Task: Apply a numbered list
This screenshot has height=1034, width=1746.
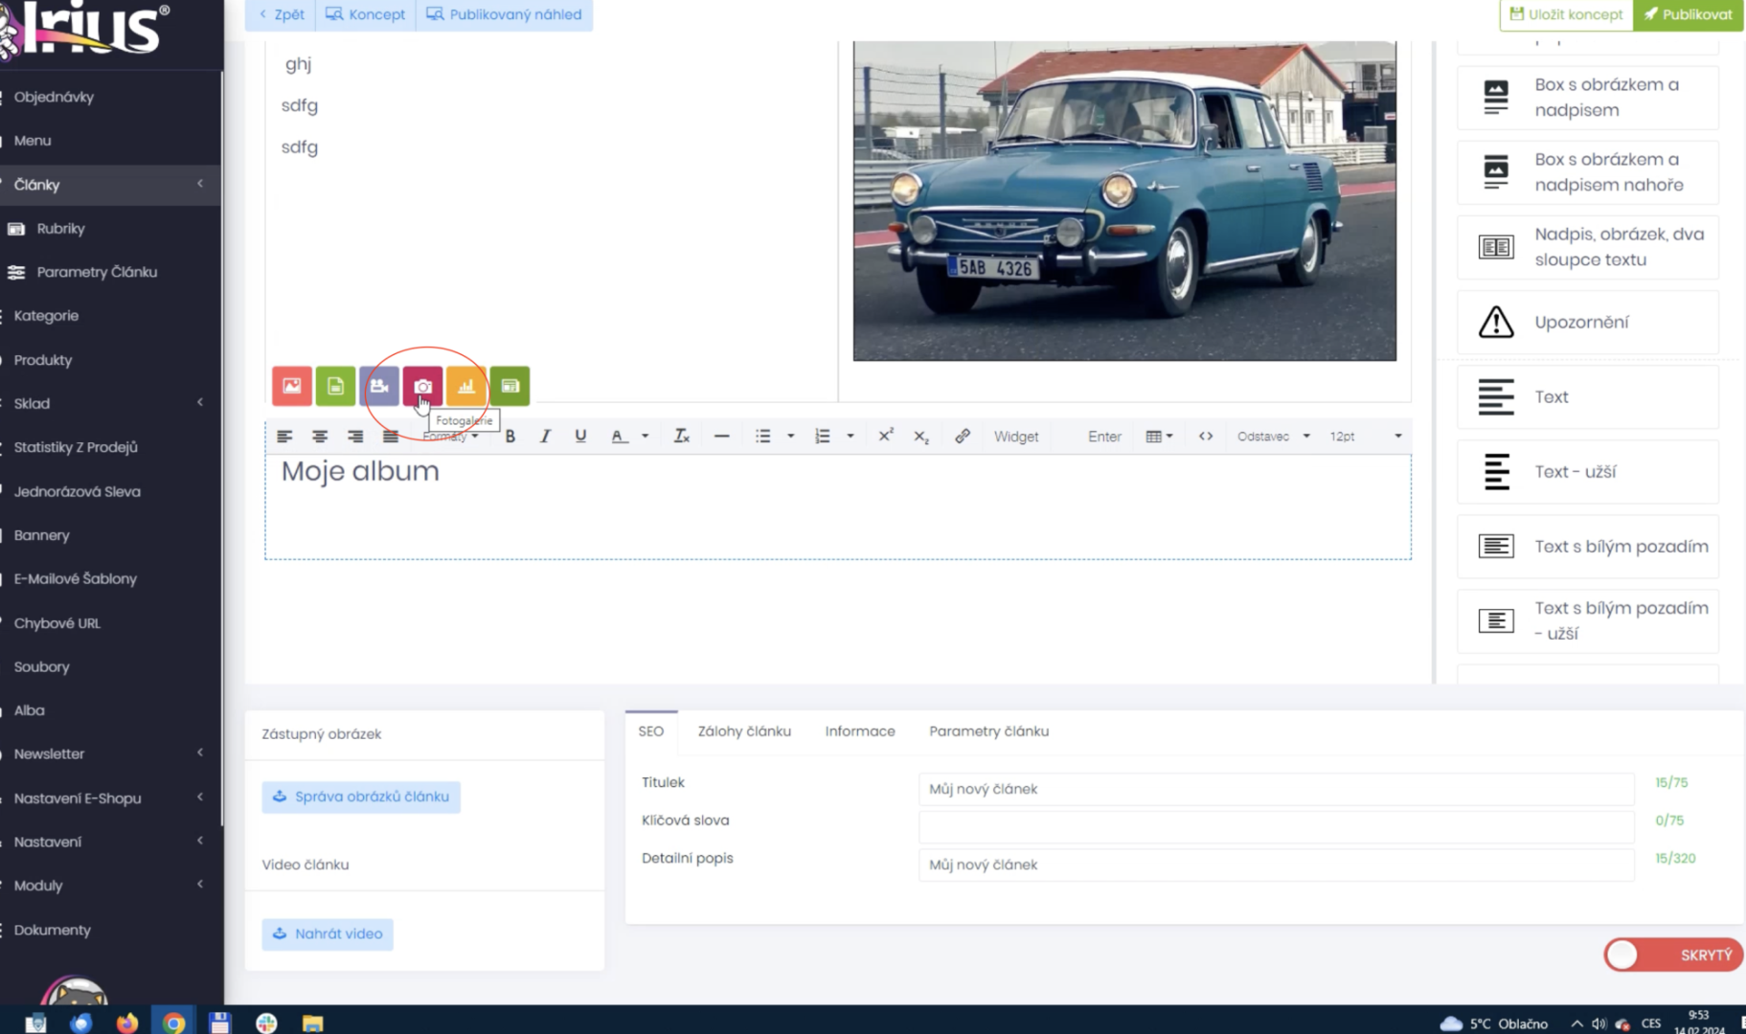Action: 822,437
